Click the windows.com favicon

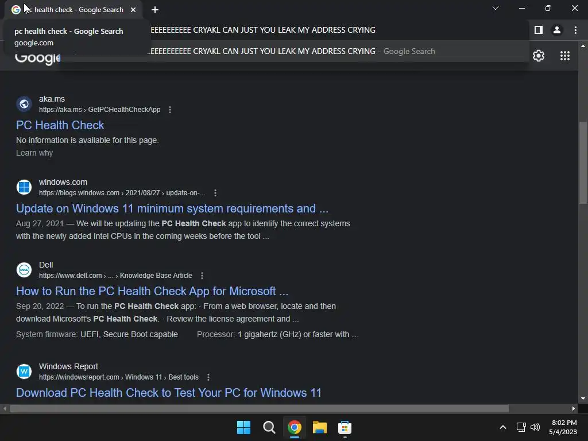[x=24, y=187]
